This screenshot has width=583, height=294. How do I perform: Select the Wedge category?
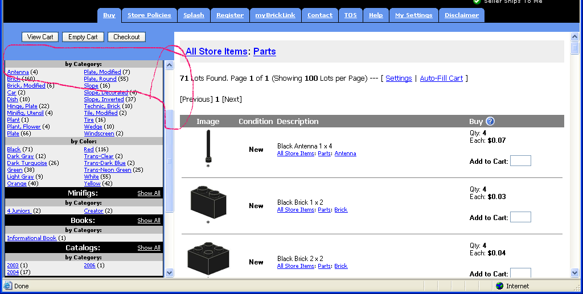[93, 127]
